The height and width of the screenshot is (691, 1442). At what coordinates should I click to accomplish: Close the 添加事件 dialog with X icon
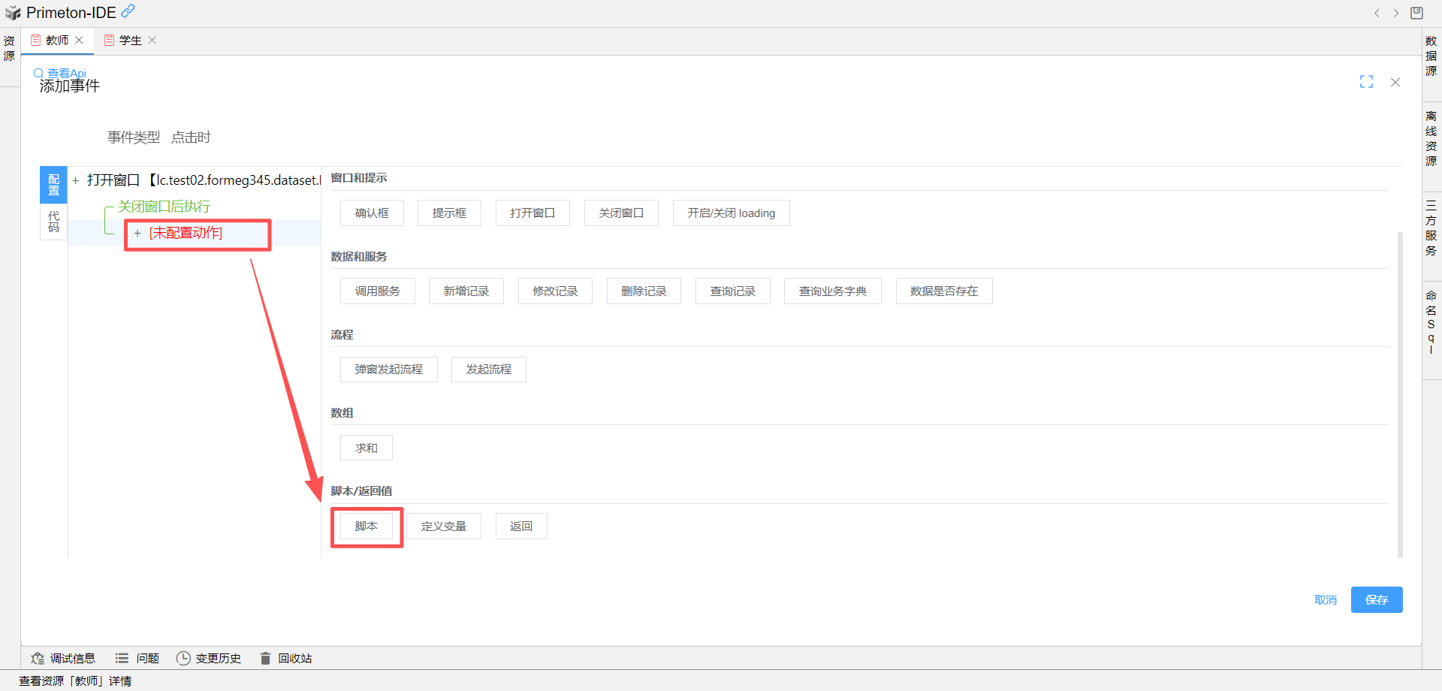pyautogui.click(x=1395, y=82)
